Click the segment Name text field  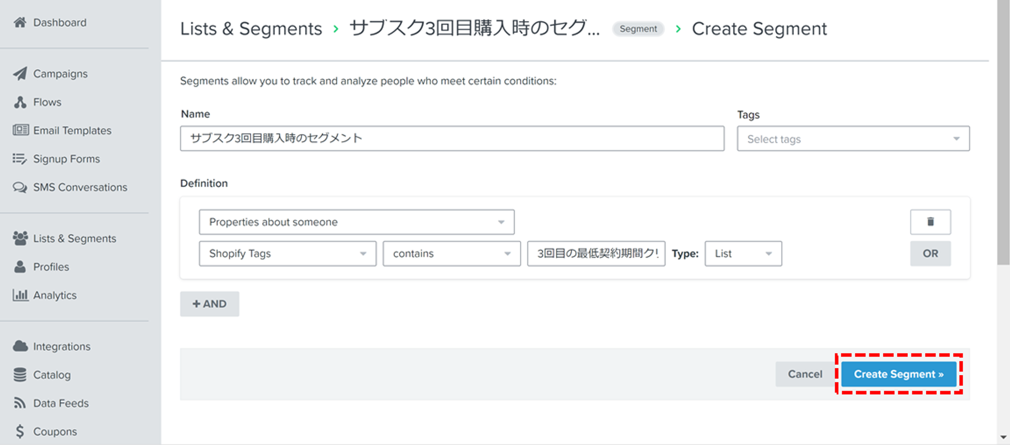click(452, 138)
